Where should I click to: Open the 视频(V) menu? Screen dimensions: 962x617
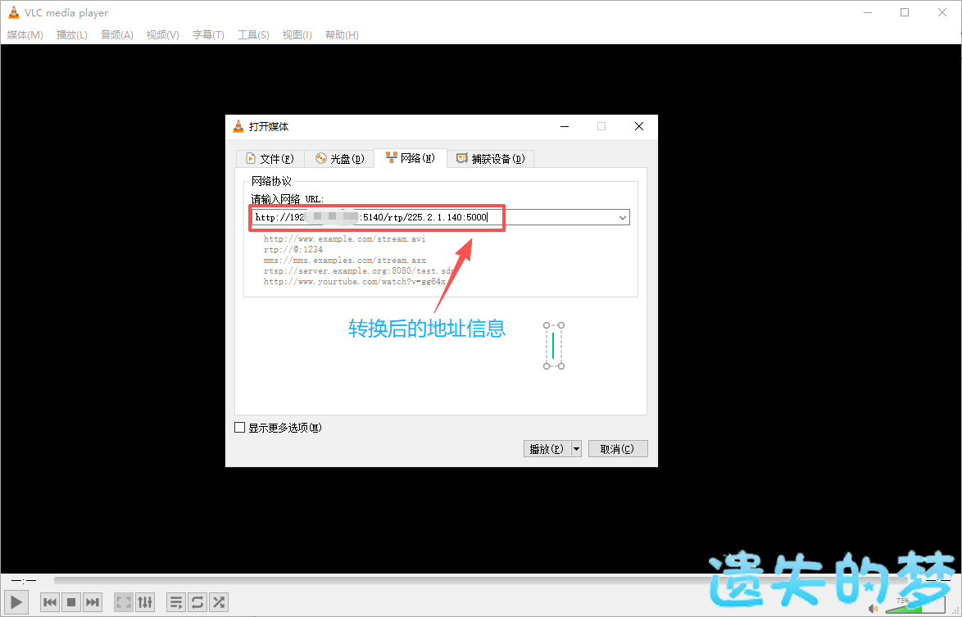162,35
